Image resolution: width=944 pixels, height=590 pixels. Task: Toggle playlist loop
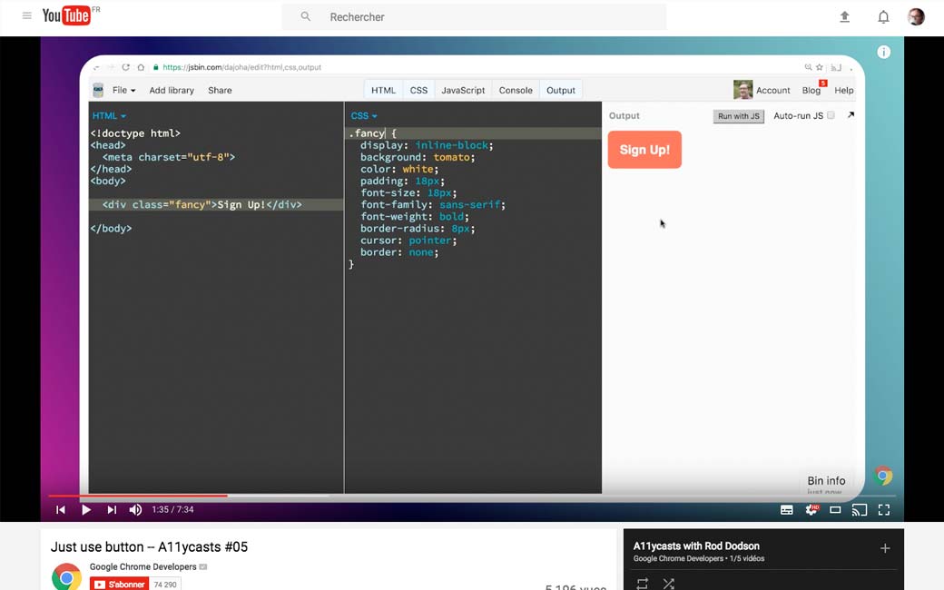tap(643, 584)
